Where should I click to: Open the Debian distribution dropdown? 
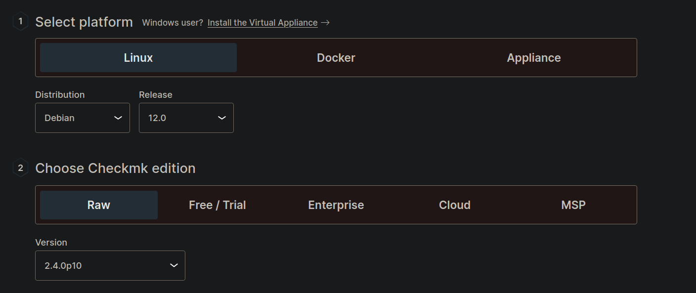click(x=82, y=118)
